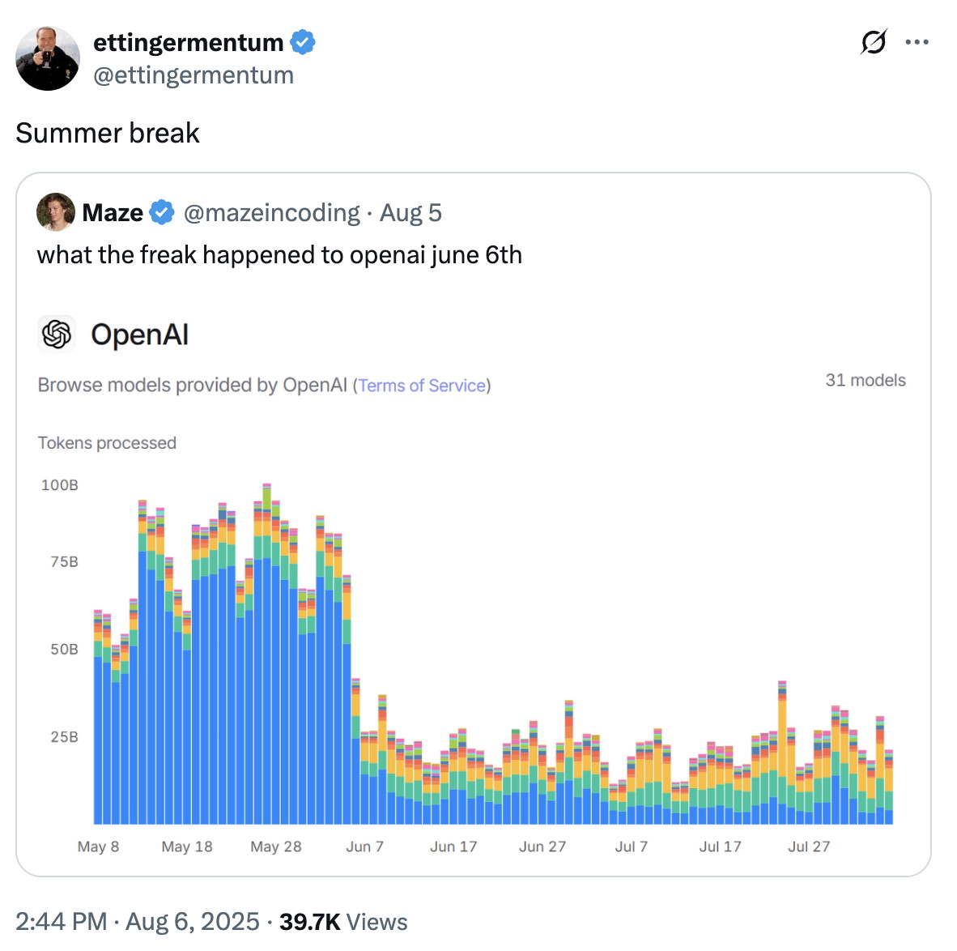
Task: Click Maze's avatar in the quoted post
Action: coord(56,212)
